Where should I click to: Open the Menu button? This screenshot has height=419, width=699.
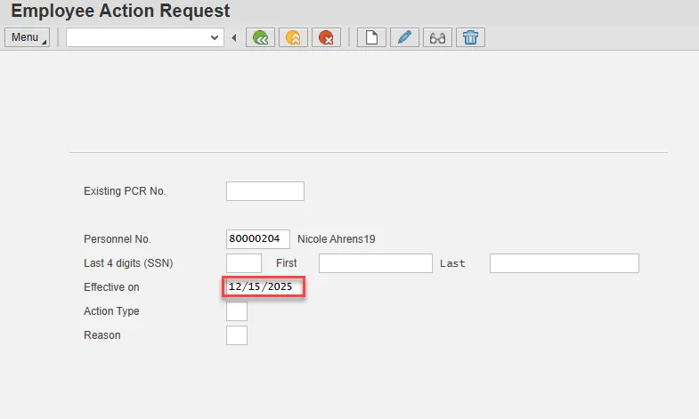click(27, 37)
